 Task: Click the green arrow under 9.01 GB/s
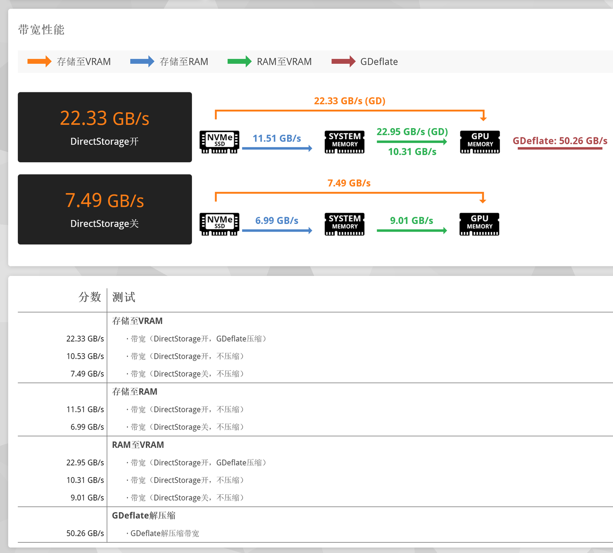tap(412, 230)
